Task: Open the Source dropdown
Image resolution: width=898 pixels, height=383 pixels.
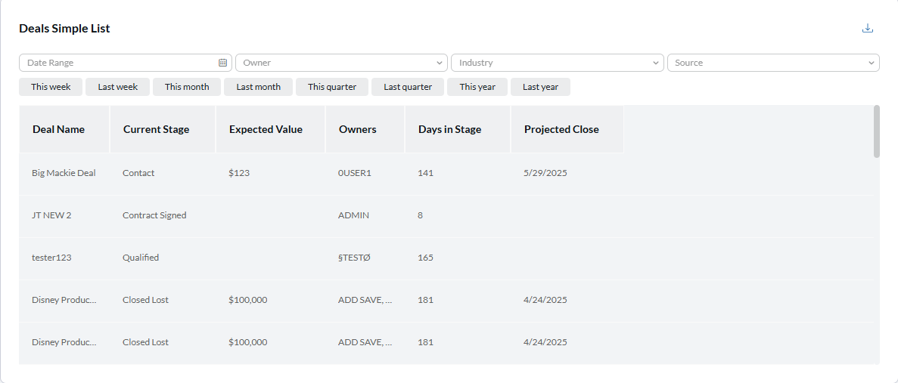Action: [772, 63]
